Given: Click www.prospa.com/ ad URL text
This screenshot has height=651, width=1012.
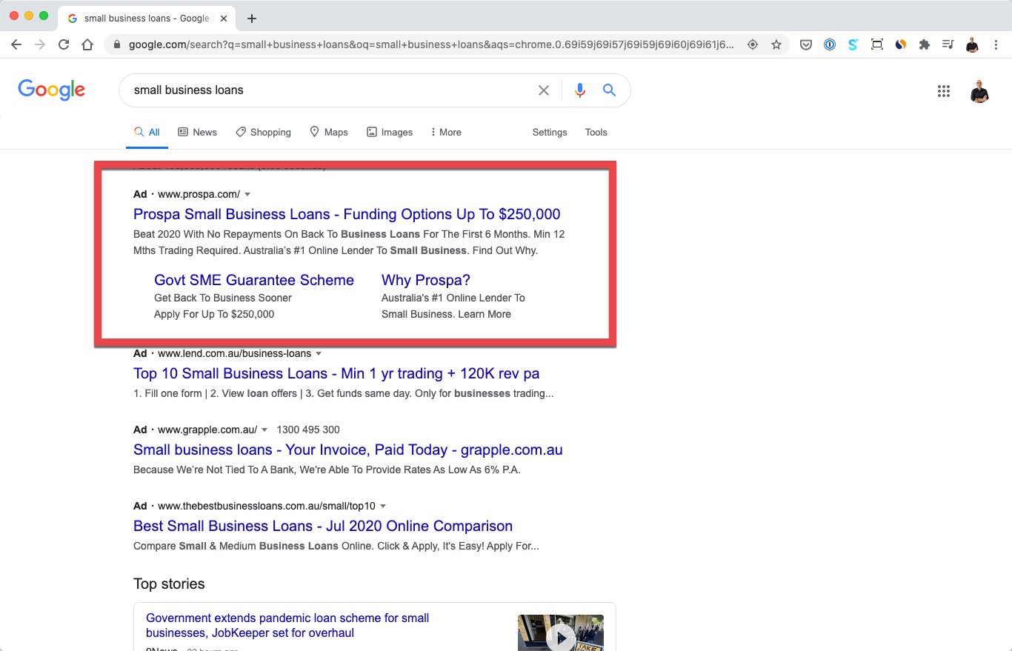Looking at the screenshot, I should pos(199,194).
